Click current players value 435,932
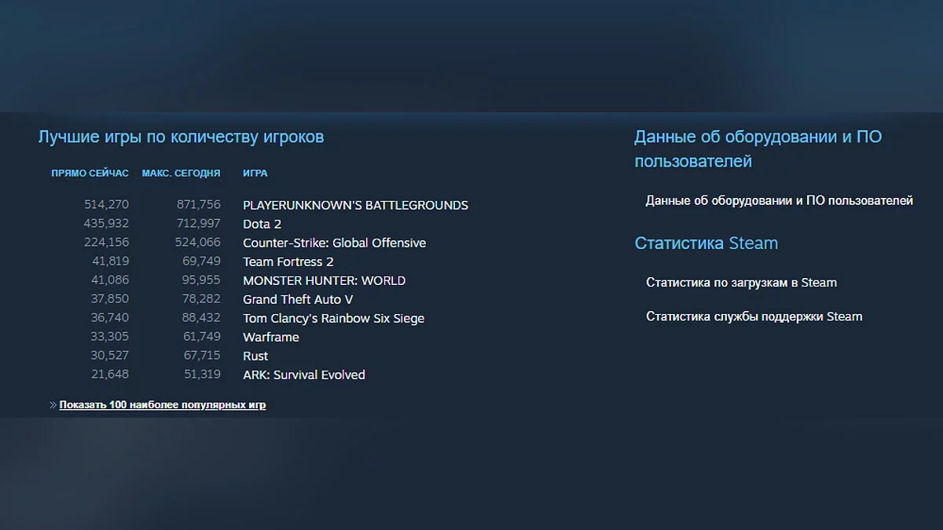This screenshot has height=530, width=943. click(106, 223)
